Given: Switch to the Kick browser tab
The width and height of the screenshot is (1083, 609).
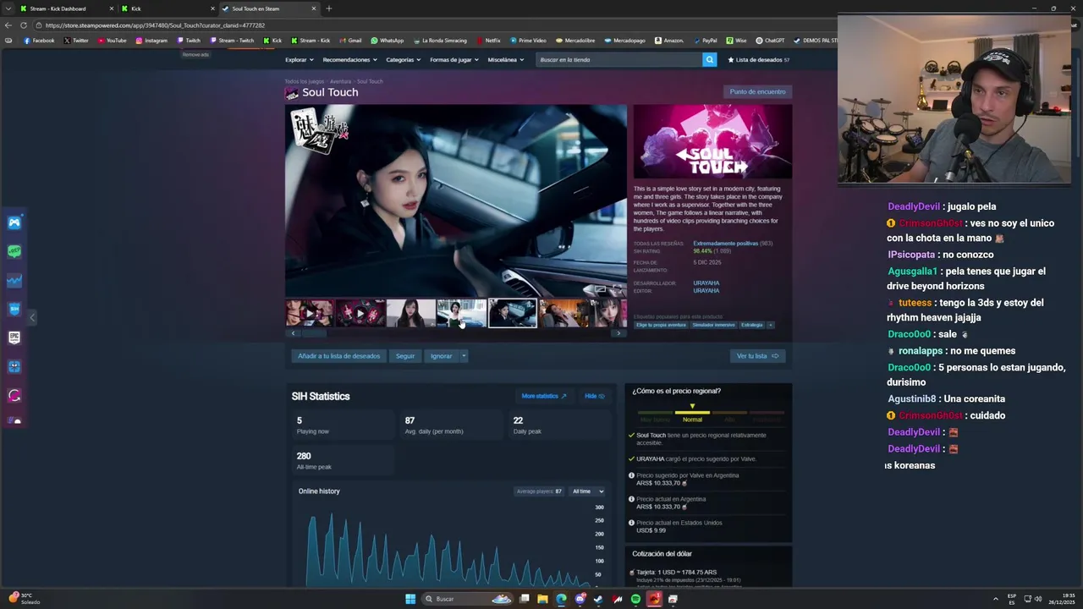Looking at the screenshot, I should pos(167,8).
